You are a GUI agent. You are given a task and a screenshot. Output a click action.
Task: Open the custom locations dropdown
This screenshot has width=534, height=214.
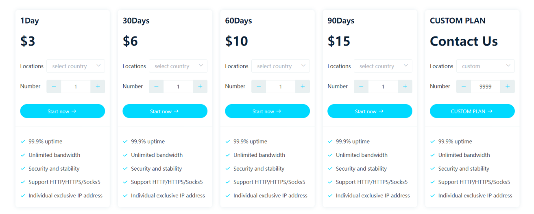(x=486, y=66)
